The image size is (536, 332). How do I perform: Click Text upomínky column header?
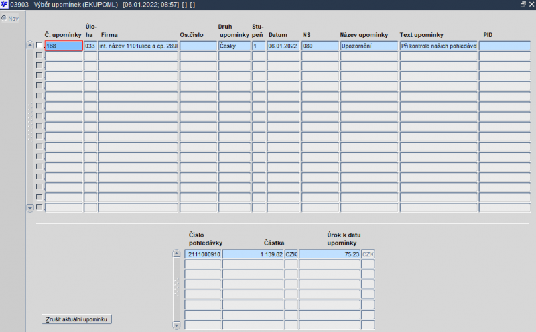coord(421,35)
